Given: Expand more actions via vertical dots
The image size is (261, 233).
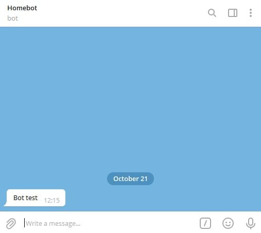Looking at the screenshot, I should [x=251, y=13].
